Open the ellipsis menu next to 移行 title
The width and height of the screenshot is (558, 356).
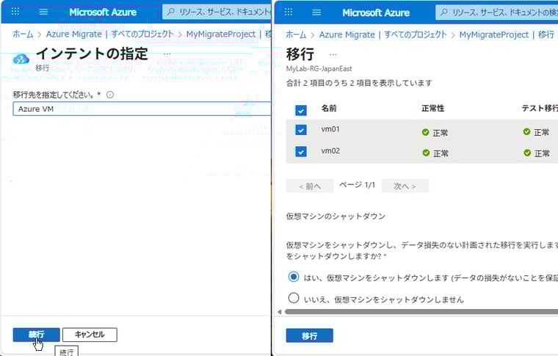333,55
